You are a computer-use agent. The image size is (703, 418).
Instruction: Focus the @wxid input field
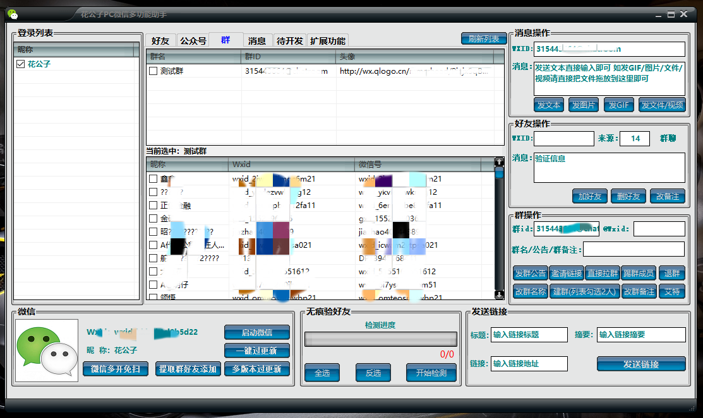pos(659,229)
